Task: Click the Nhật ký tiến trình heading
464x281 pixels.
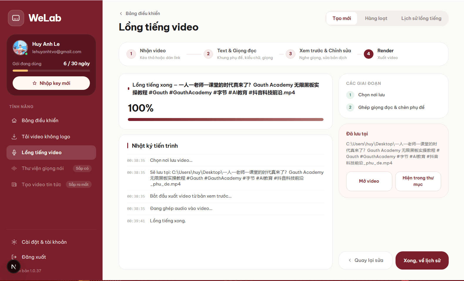Action: click(155, 146)
